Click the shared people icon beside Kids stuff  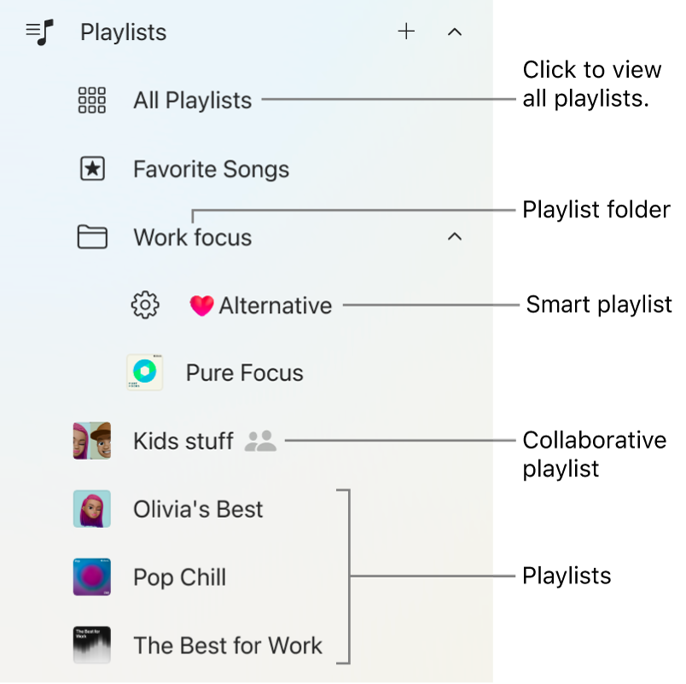(259, 441)
